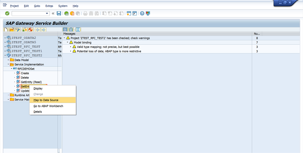Click the Find Next binoculars icon
Image resolution: width=303 pixels, height=153 pixels.
point(97,13)
